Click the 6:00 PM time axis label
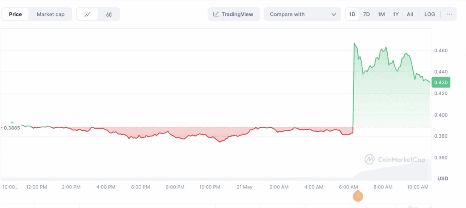The height and width of the screenshot is (208, 466). point(141,187)
